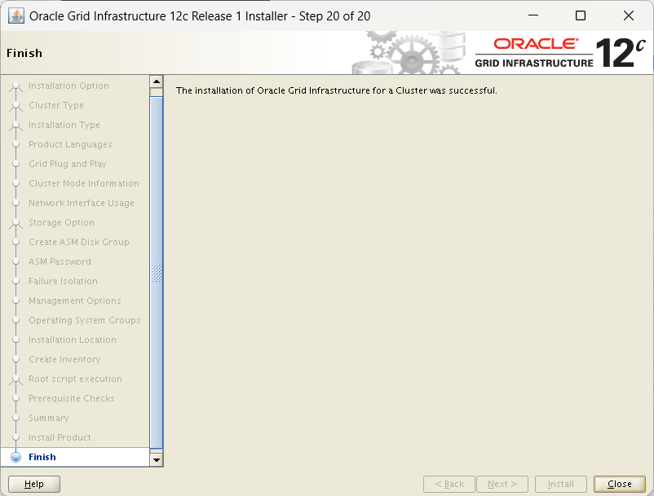
Task: Close the installer window via X
Action: 629,15
